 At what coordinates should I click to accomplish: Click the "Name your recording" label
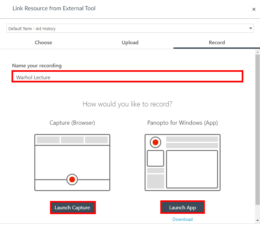coord(37,66)
